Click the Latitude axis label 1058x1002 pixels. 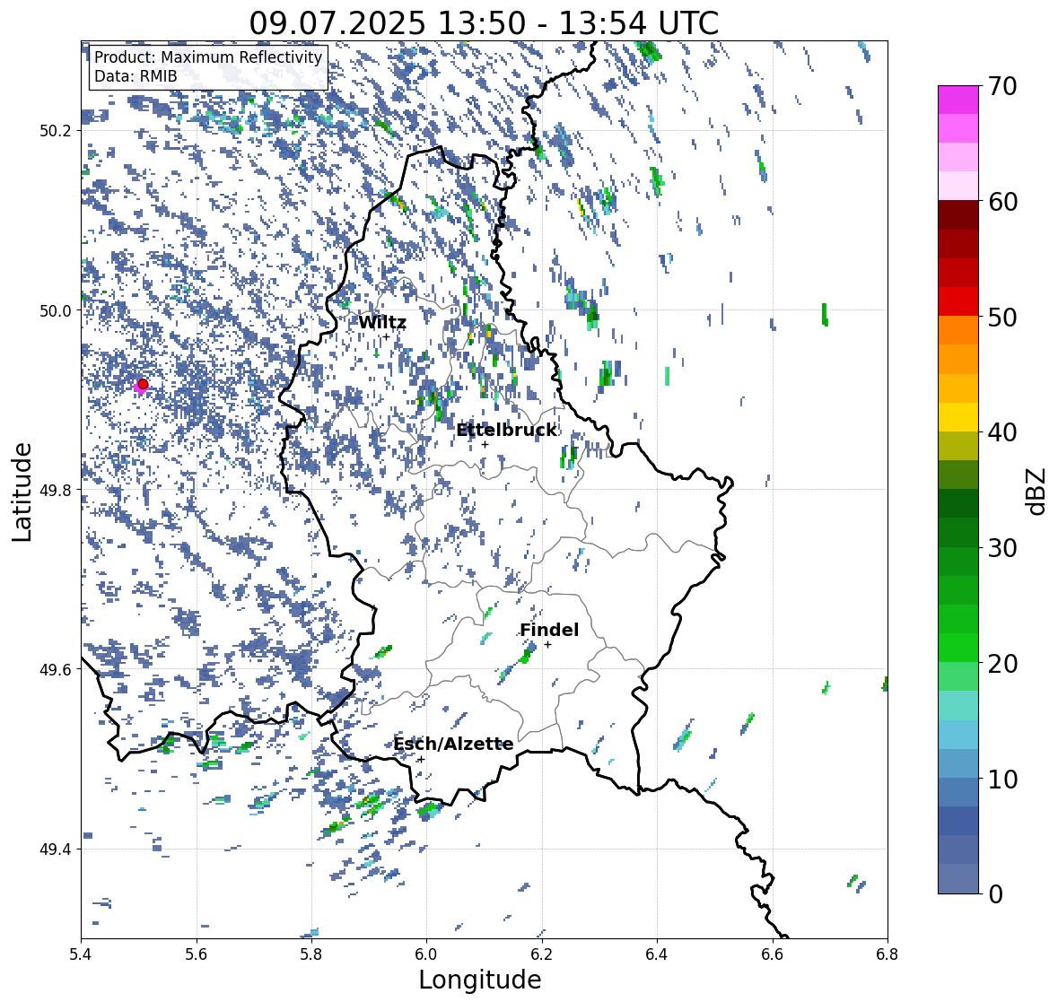[22, 492]
